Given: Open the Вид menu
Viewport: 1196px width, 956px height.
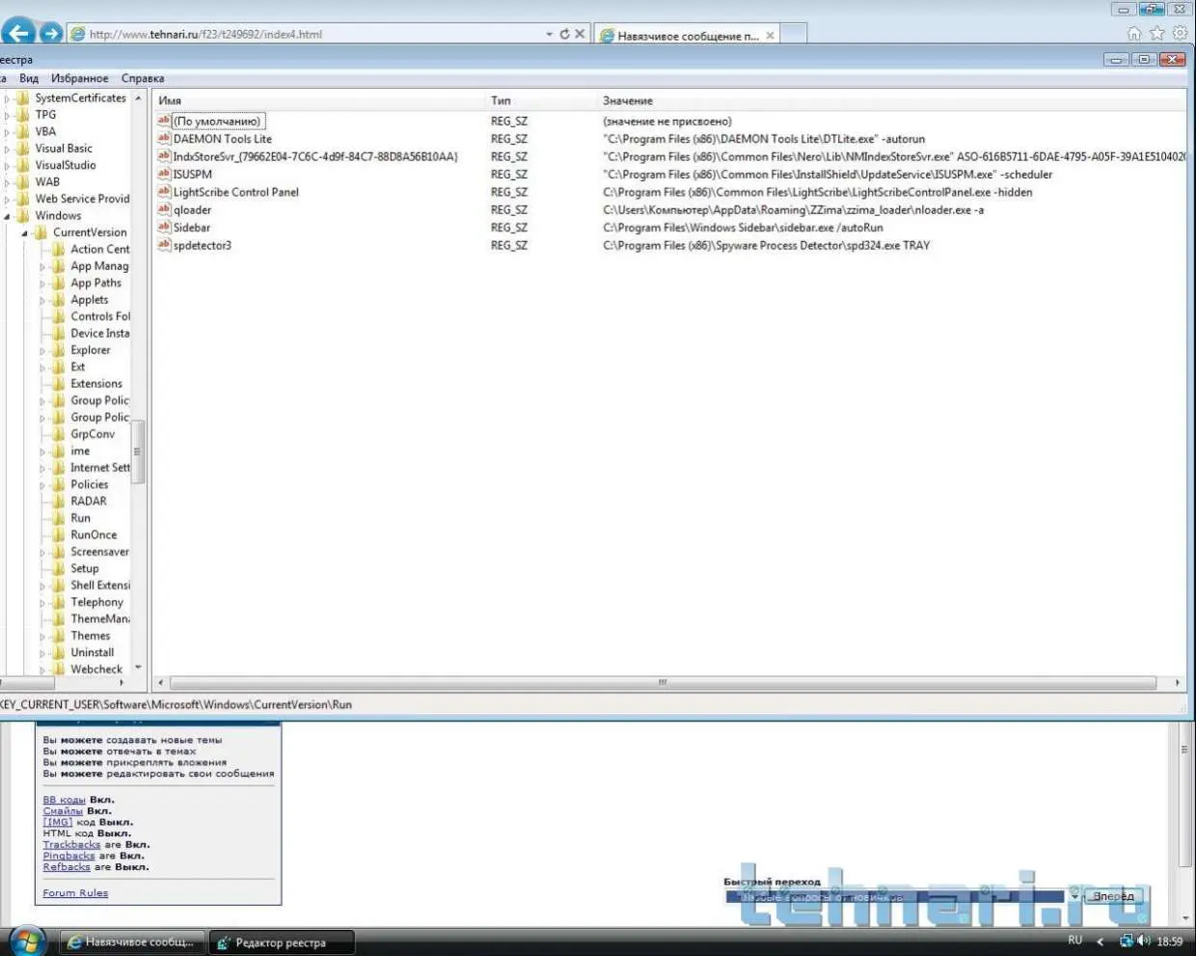Looking at the screenshot, I should pyautogui.click(x=29, y=78).
